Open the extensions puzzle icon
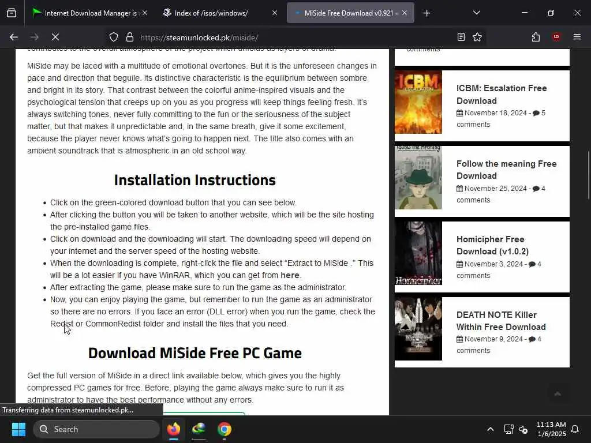The width and height of the screenshot is (591, 443). pos(536,37)
